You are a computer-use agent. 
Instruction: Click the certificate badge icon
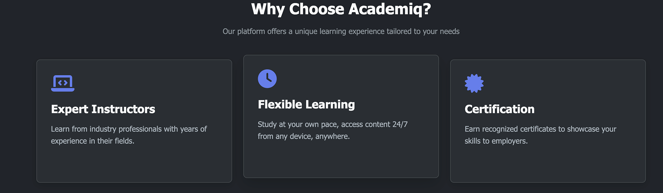pyautogui.click(x=474, y=83)
